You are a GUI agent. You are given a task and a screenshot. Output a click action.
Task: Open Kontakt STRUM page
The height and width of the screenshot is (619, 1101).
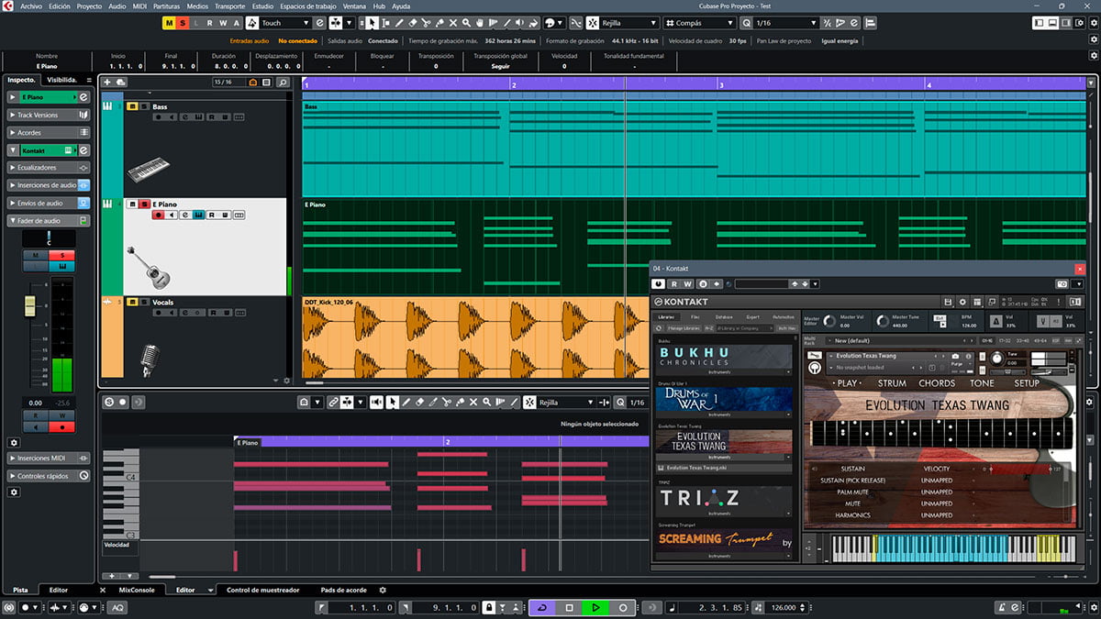(x=892, y=383)
